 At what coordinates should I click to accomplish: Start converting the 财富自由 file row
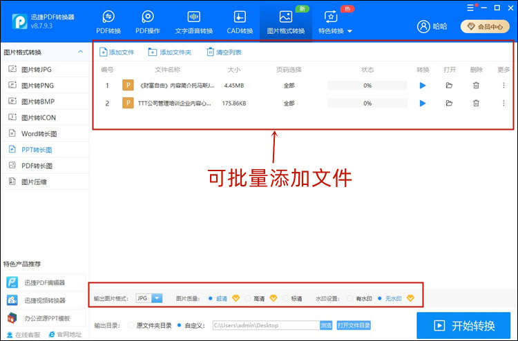(x=423, y=86)
